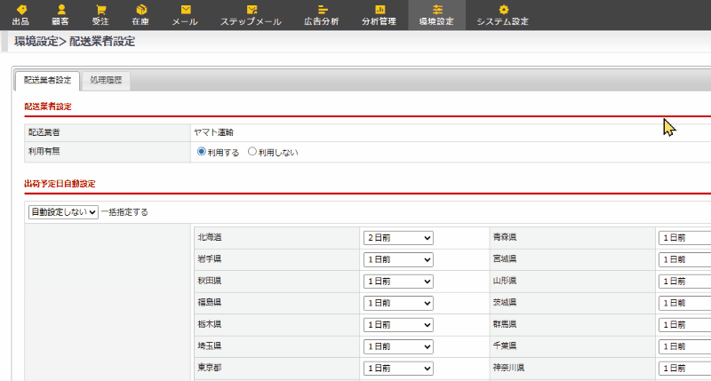711x381 pixels.
Task: Open the 青森県 days dropdown
Action: (684, 238)
